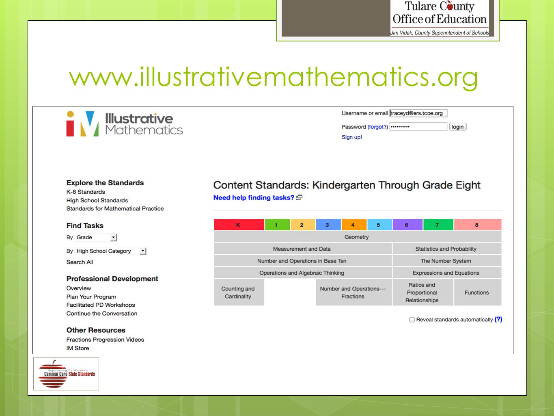The image size is (554, 416).
Task: Open the By Grade dropdown
Action: (96, 237)
